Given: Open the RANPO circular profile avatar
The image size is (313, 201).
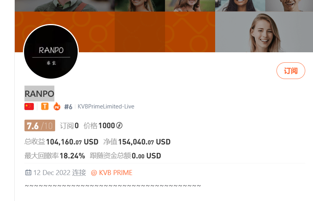Looking at the screenshot, I should 51,52.
